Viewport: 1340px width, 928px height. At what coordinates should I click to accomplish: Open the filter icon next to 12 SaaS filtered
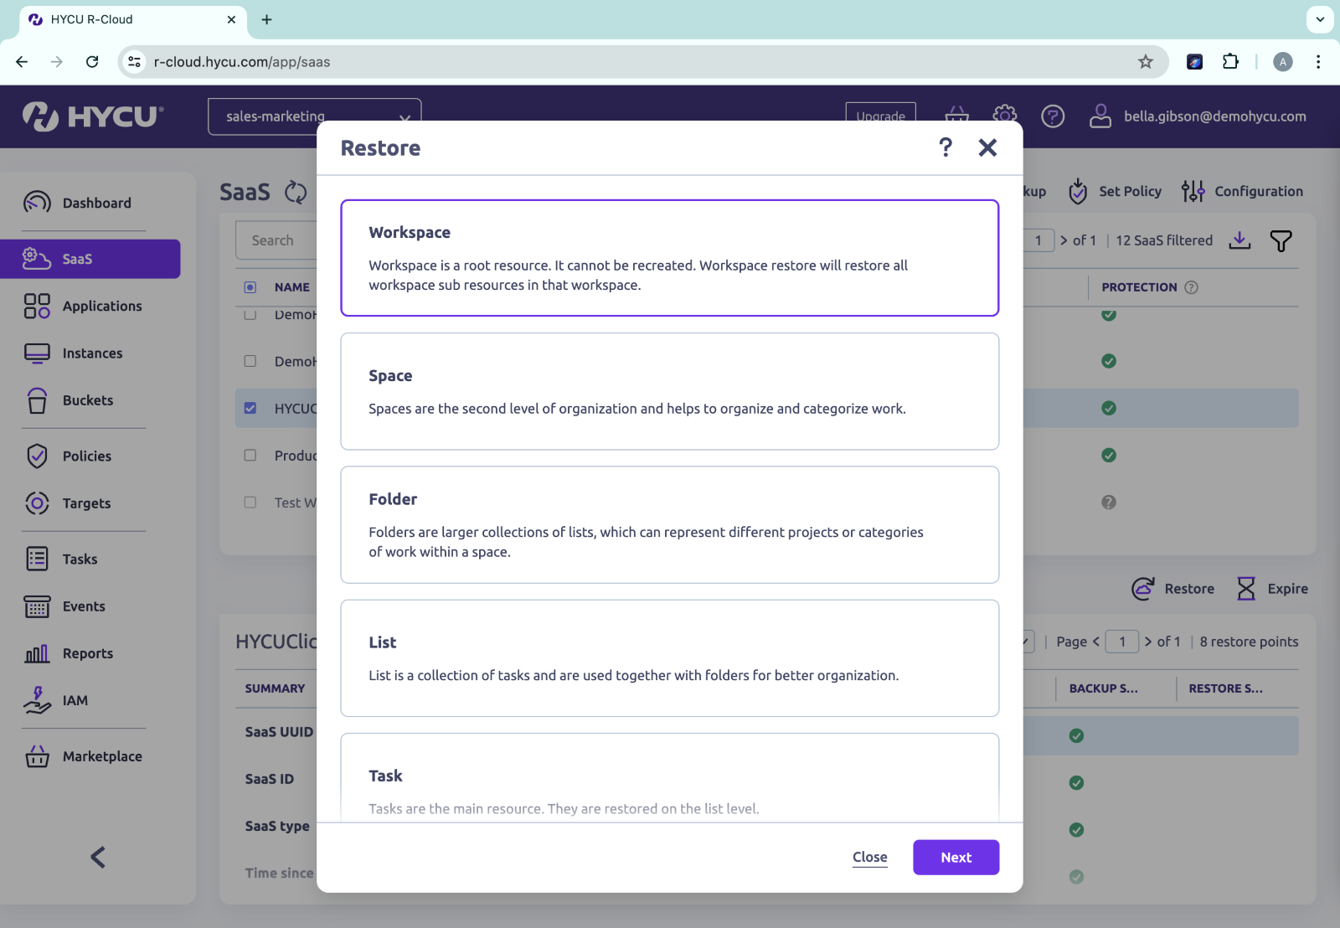(1279, 241)
